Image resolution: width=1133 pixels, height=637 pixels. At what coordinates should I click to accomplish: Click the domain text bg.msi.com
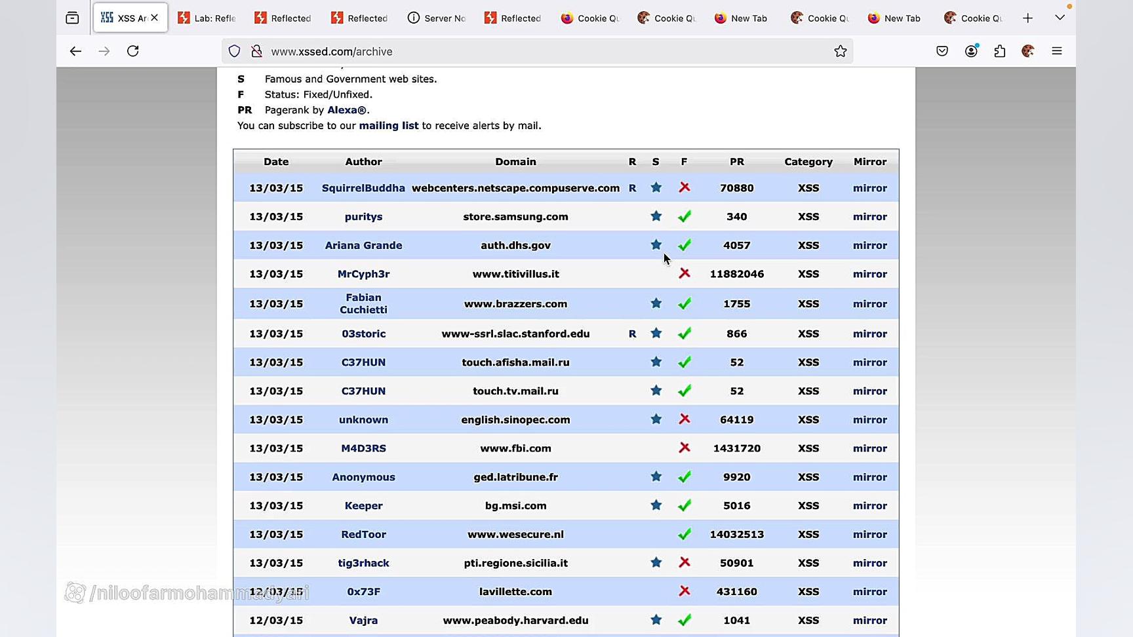515,506
